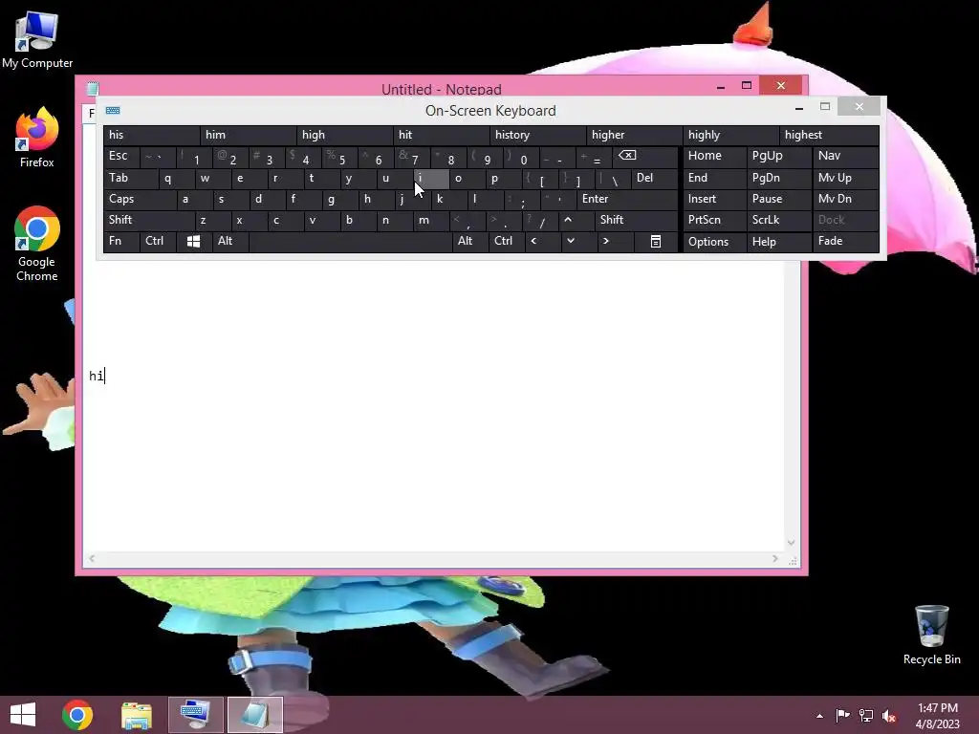Toggle the right Alt key
979x734 pixels.
469,242
